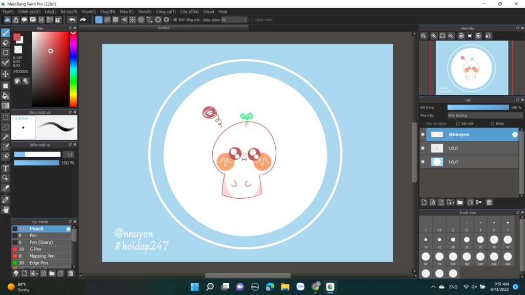Open the Chỉnh sửa(E) menu

tap(29, 12)
